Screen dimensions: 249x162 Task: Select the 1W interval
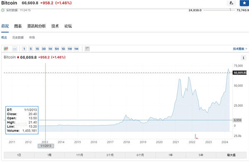coord(70,49)
